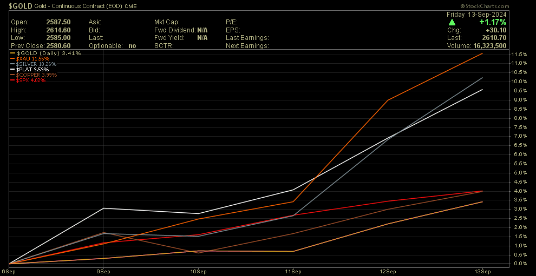
Task: Click the 10Sep date axis label
Action: pos(198,271)
